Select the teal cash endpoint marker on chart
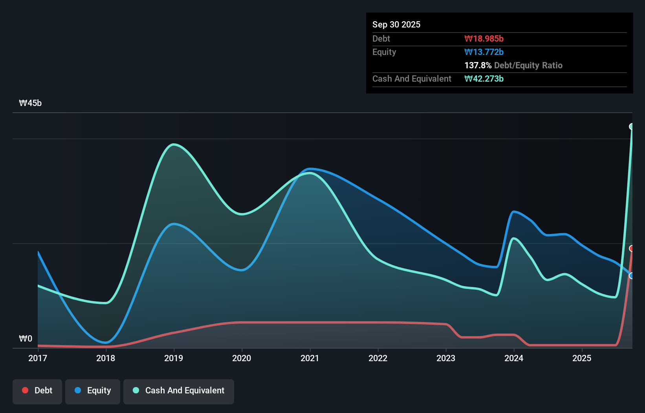The width and height of the screenshot is (645, 413). (x=632, y=126)
